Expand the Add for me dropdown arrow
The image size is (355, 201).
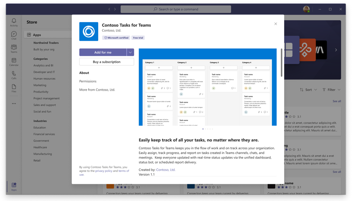(x=130, y=52)
